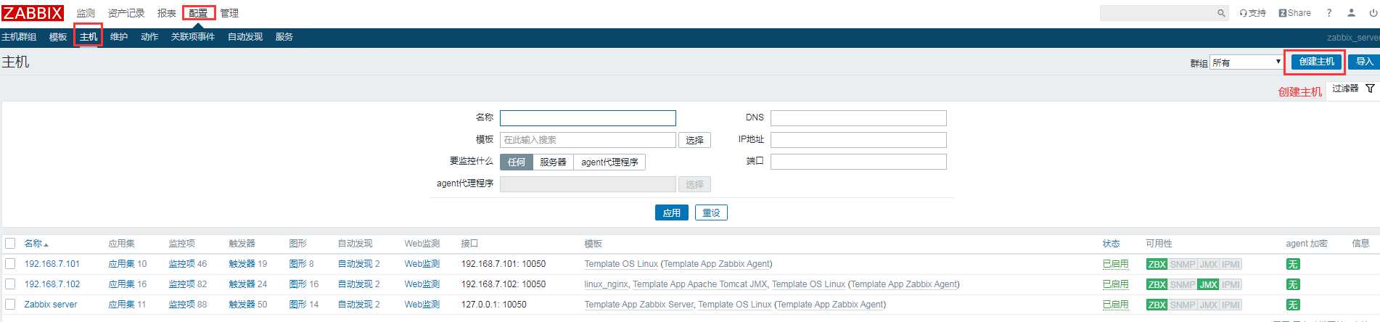Switch to 主机 submenu
The width and height of the screenshot is (1380, 322).
(89, 37)
